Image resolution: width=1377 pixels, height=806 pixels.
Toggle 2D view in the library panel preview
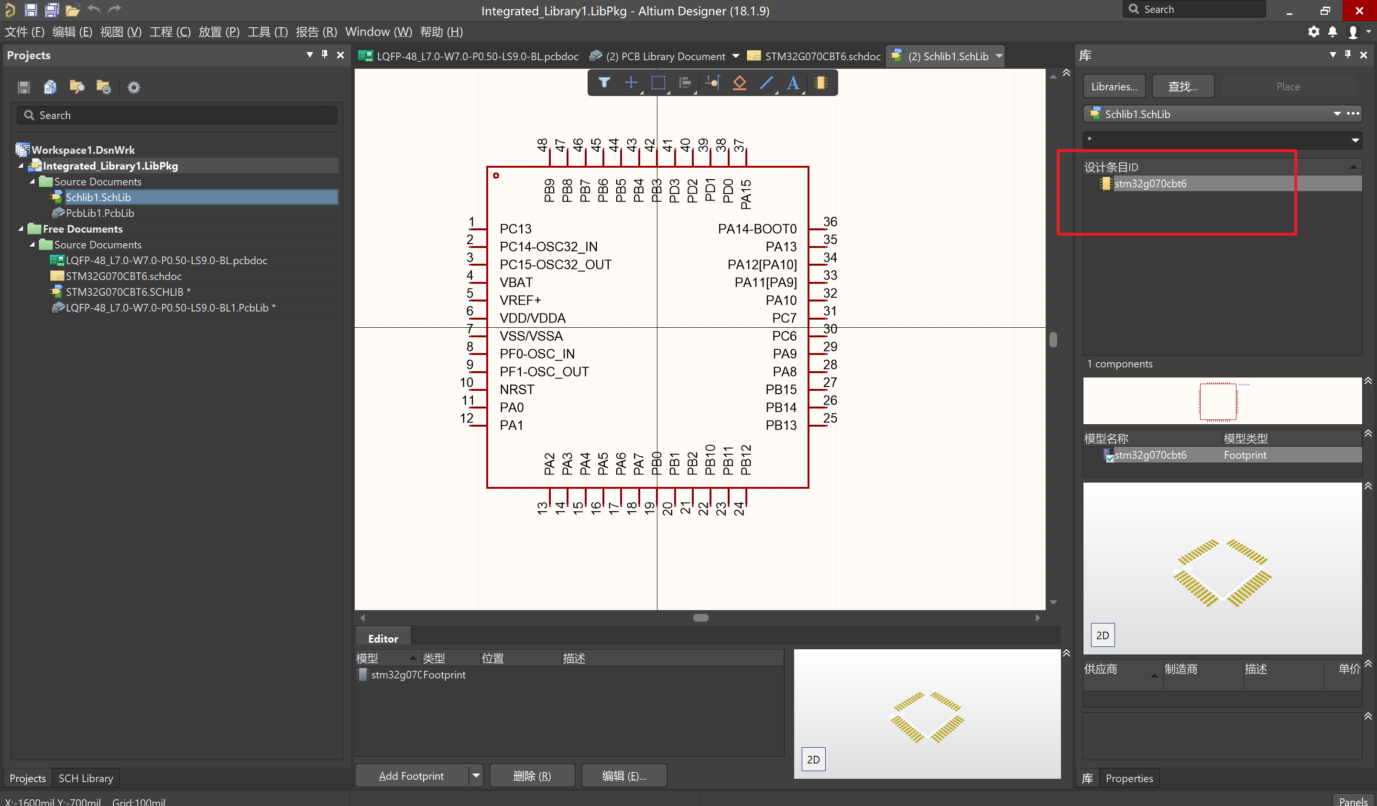tap(1103, 635)
